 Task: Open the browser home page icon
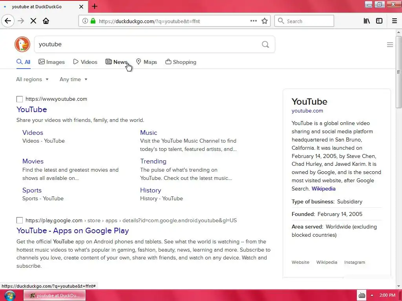46,21
